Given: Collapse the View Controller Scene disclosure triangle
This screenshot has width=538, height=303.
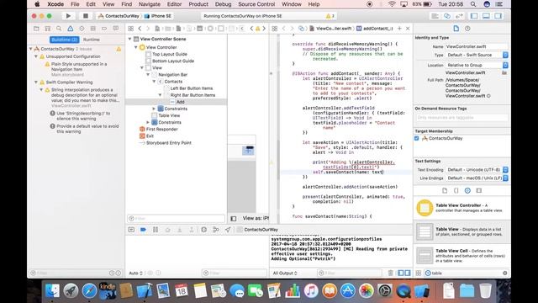Looking at the screenshot, I should pos(129,39).
